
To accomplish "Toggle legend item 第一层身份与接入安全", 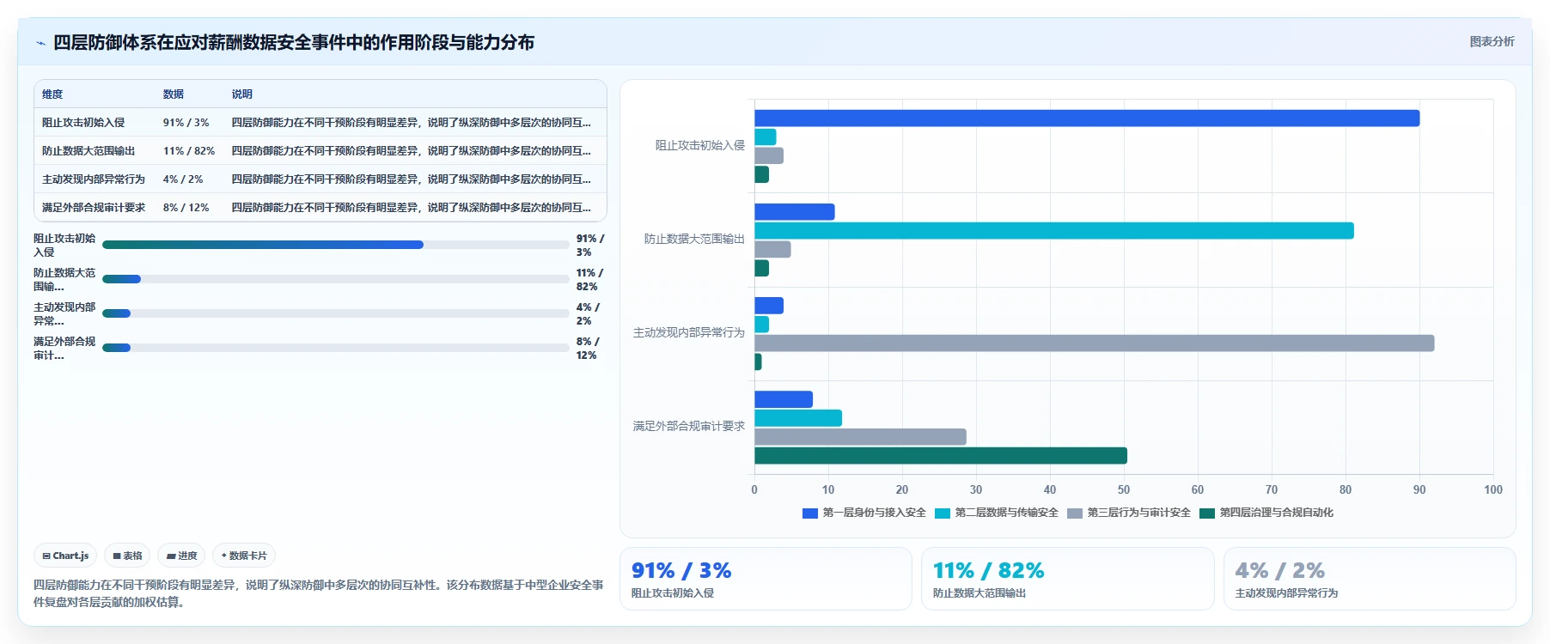I will tap(863, 513).
